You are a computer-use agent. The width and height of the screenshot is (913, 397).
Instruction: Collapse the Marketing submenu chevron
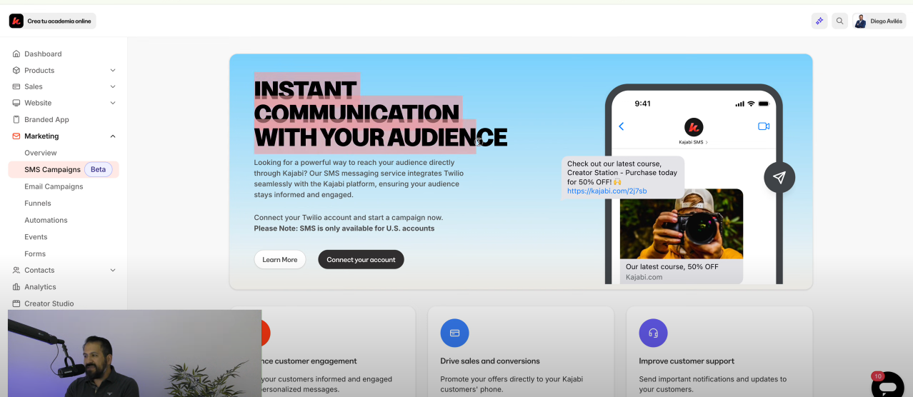point(113,136)
